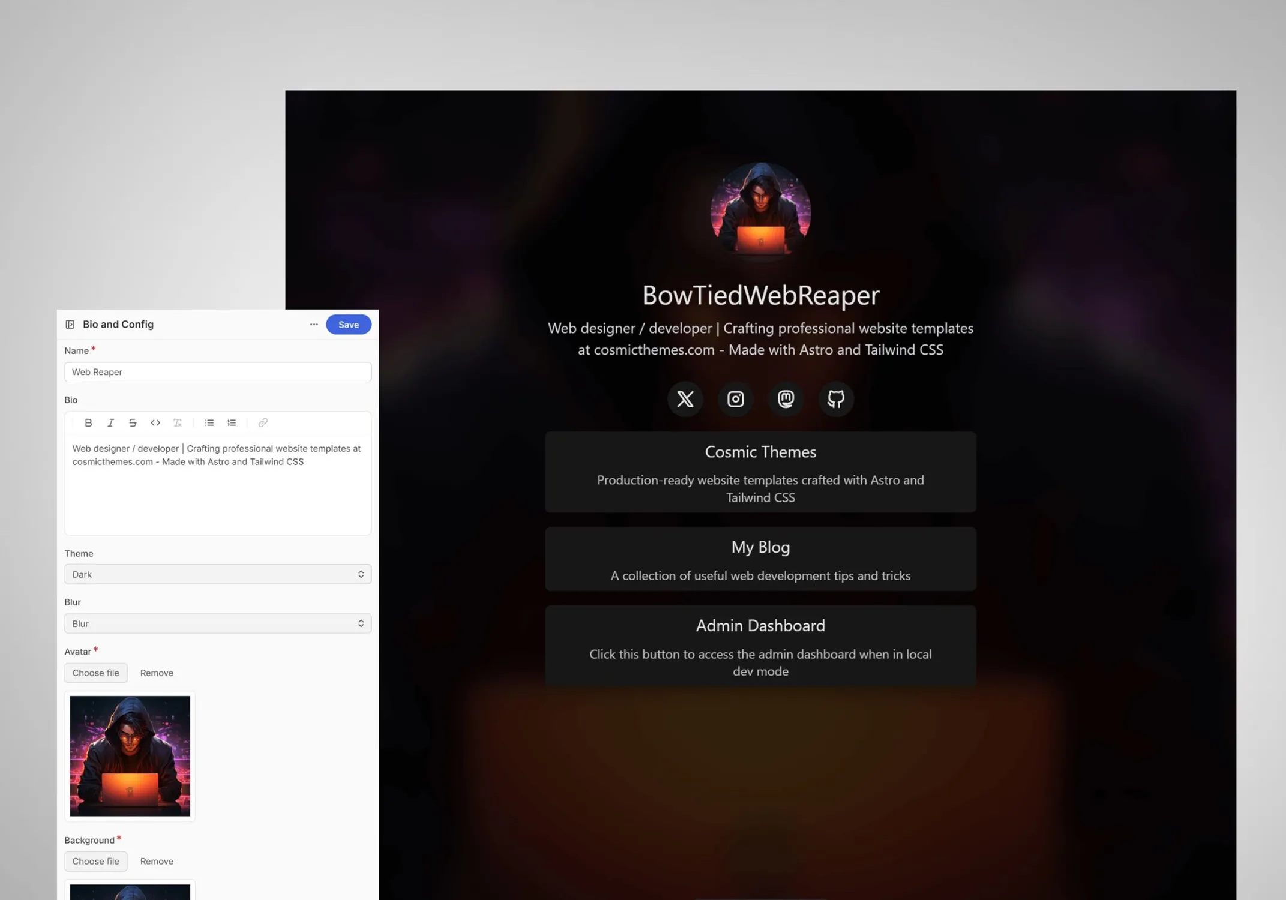
Task: Click Remove avatar button
Action: click(155, 673)
